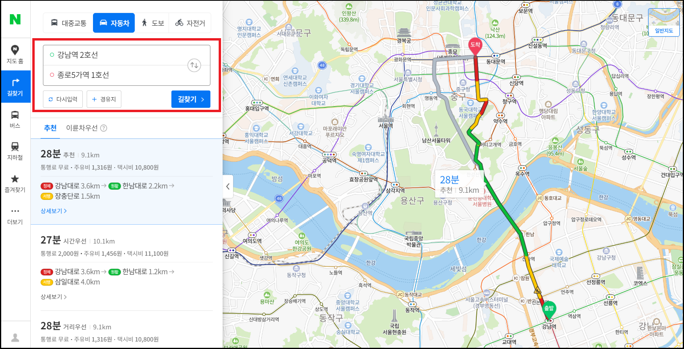Click 장충단로 1.5km segment
684x349 pixels.
click(77, 196)
